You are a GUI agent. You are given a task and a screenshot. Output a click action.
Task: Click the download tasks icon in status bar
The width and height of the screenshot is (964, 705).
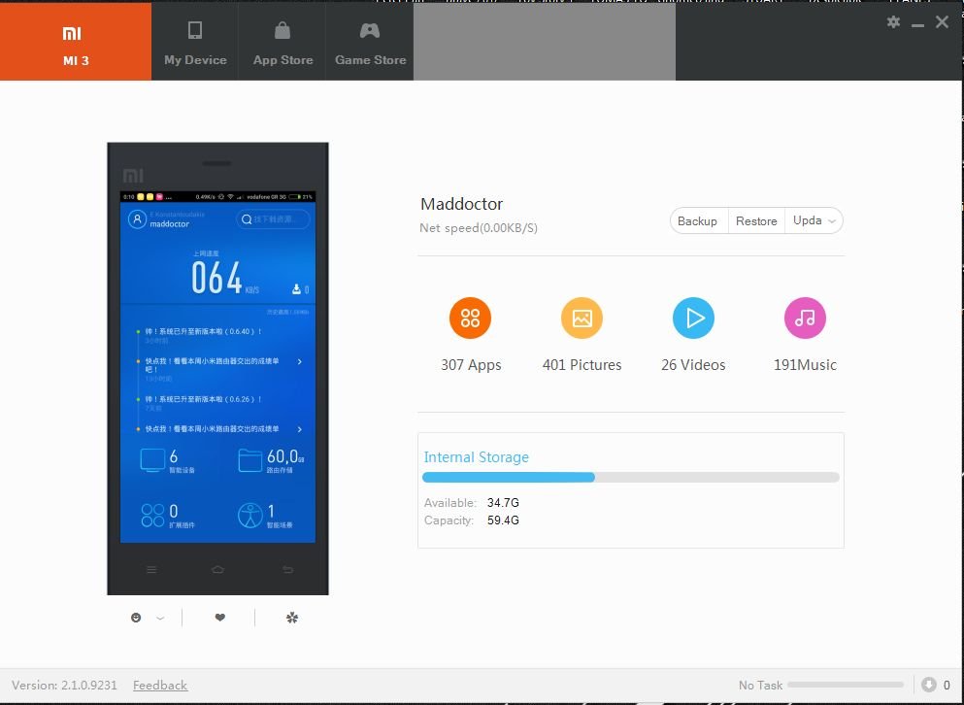[929, 685]
